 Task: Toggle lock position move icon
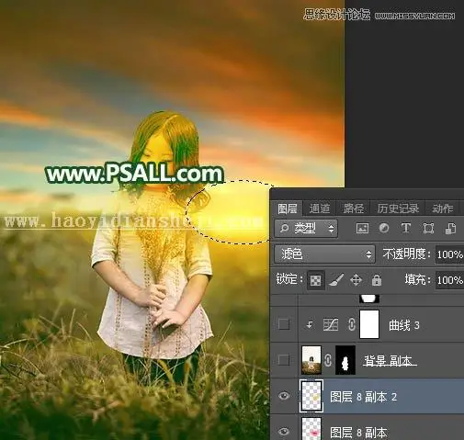point(356,280)
